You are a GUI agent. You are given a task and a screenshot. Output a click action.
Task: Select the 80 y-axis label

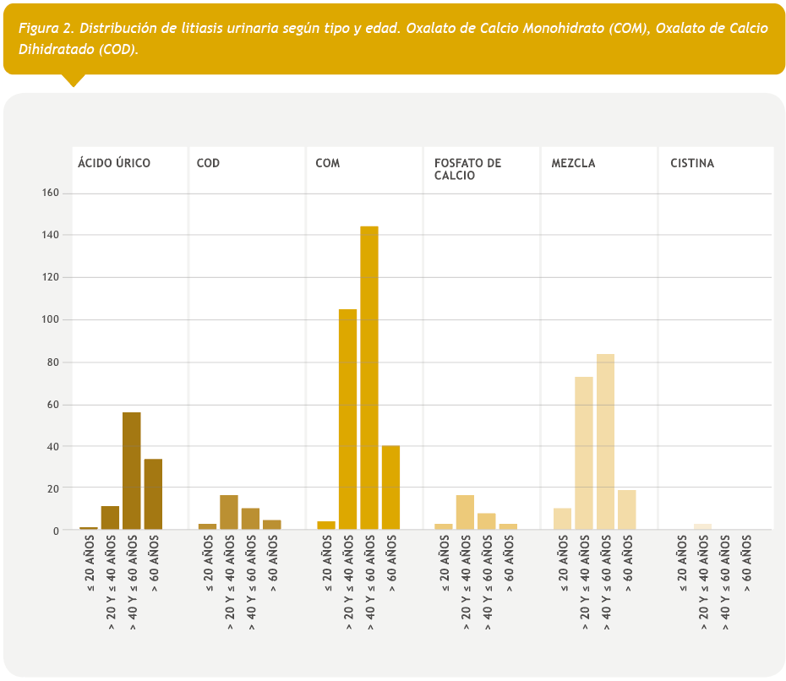click(x=52, y=362)
